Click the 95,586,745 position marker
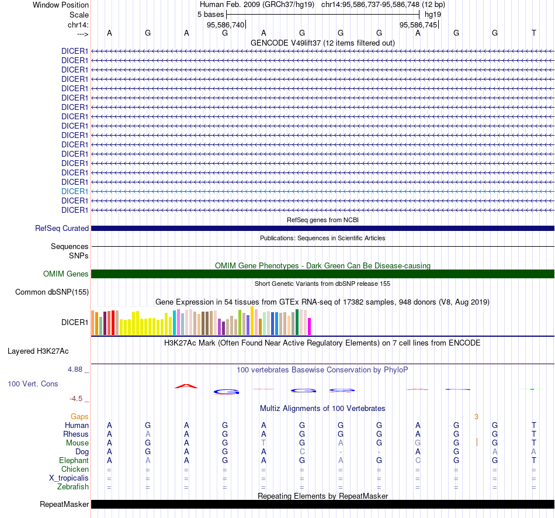 pos(418,25)
